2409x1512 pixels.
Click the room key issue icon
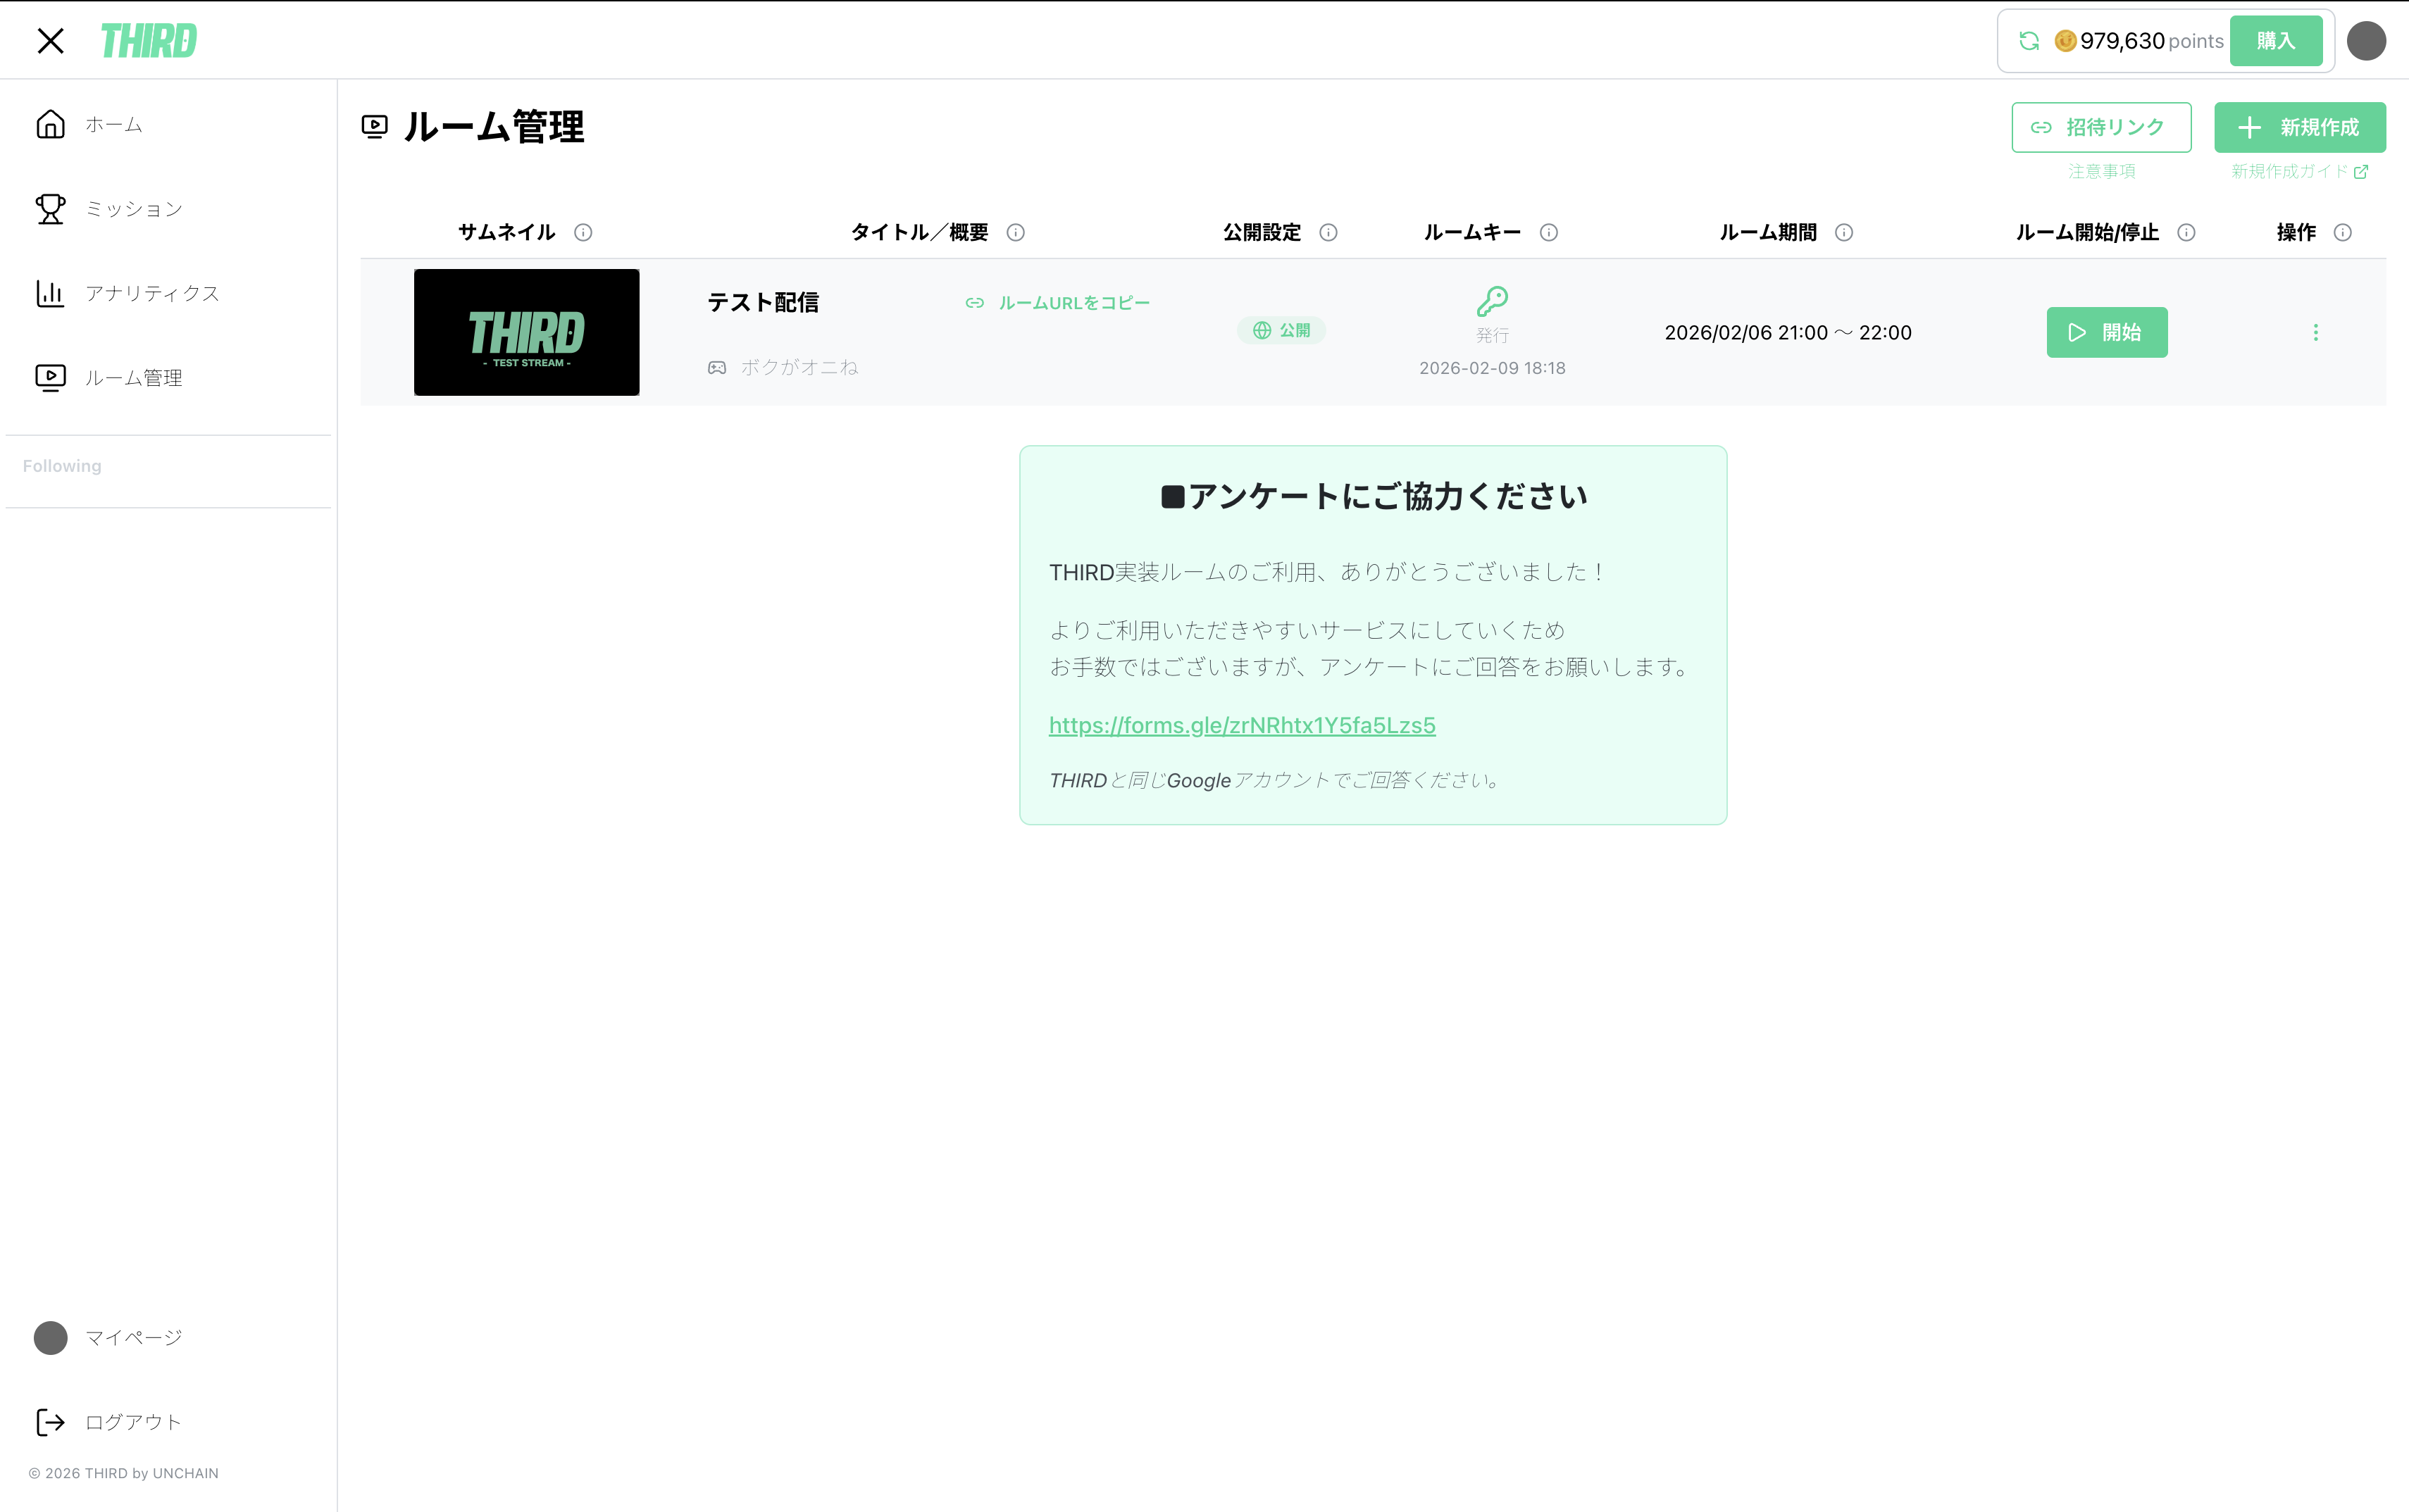1491,301
